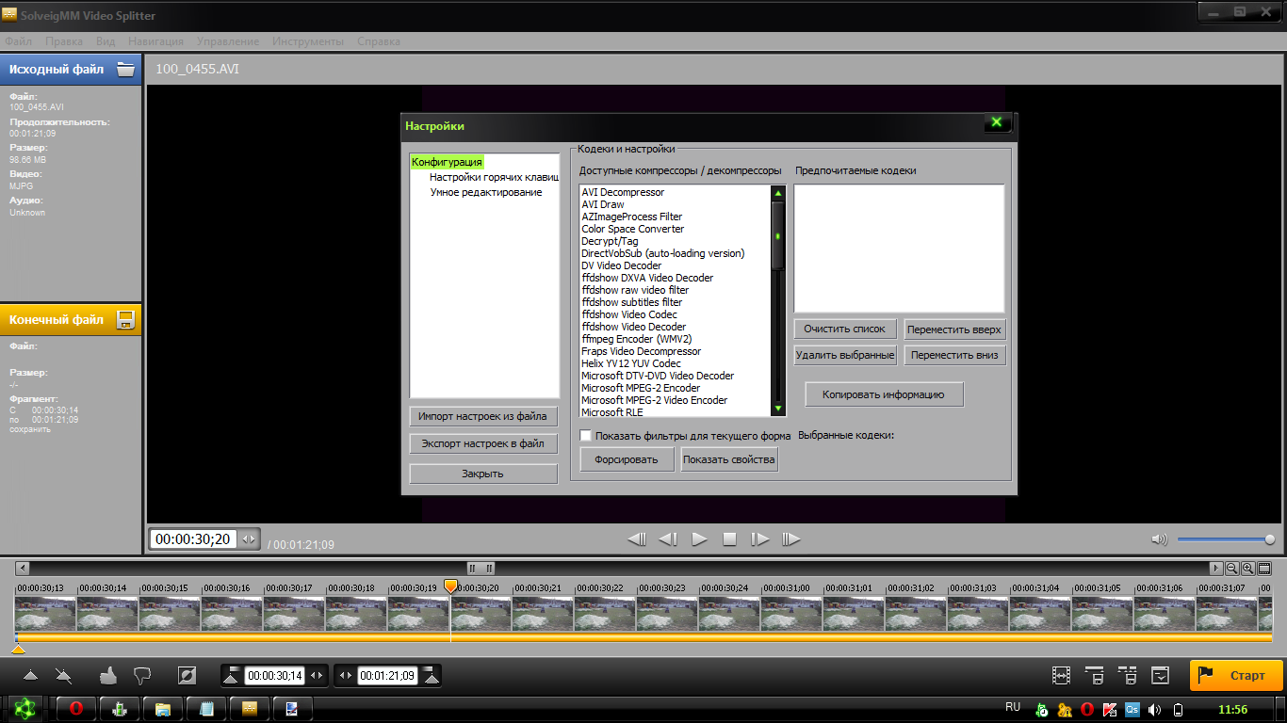This screenshot has height=723, width=1287.
Task: Click timeline scrollbar right arrow
Action: pos(1216,569)
